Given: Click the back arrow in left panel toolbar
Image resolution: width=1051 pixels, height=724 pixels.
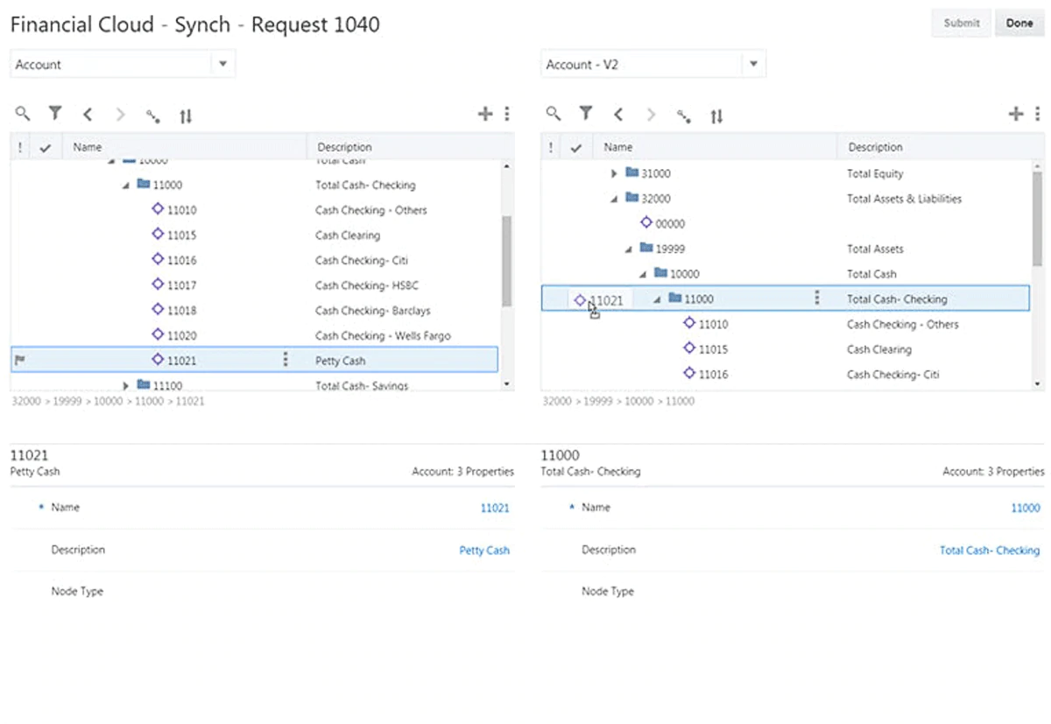Looking at the screenshot, I should click(88, 115).
